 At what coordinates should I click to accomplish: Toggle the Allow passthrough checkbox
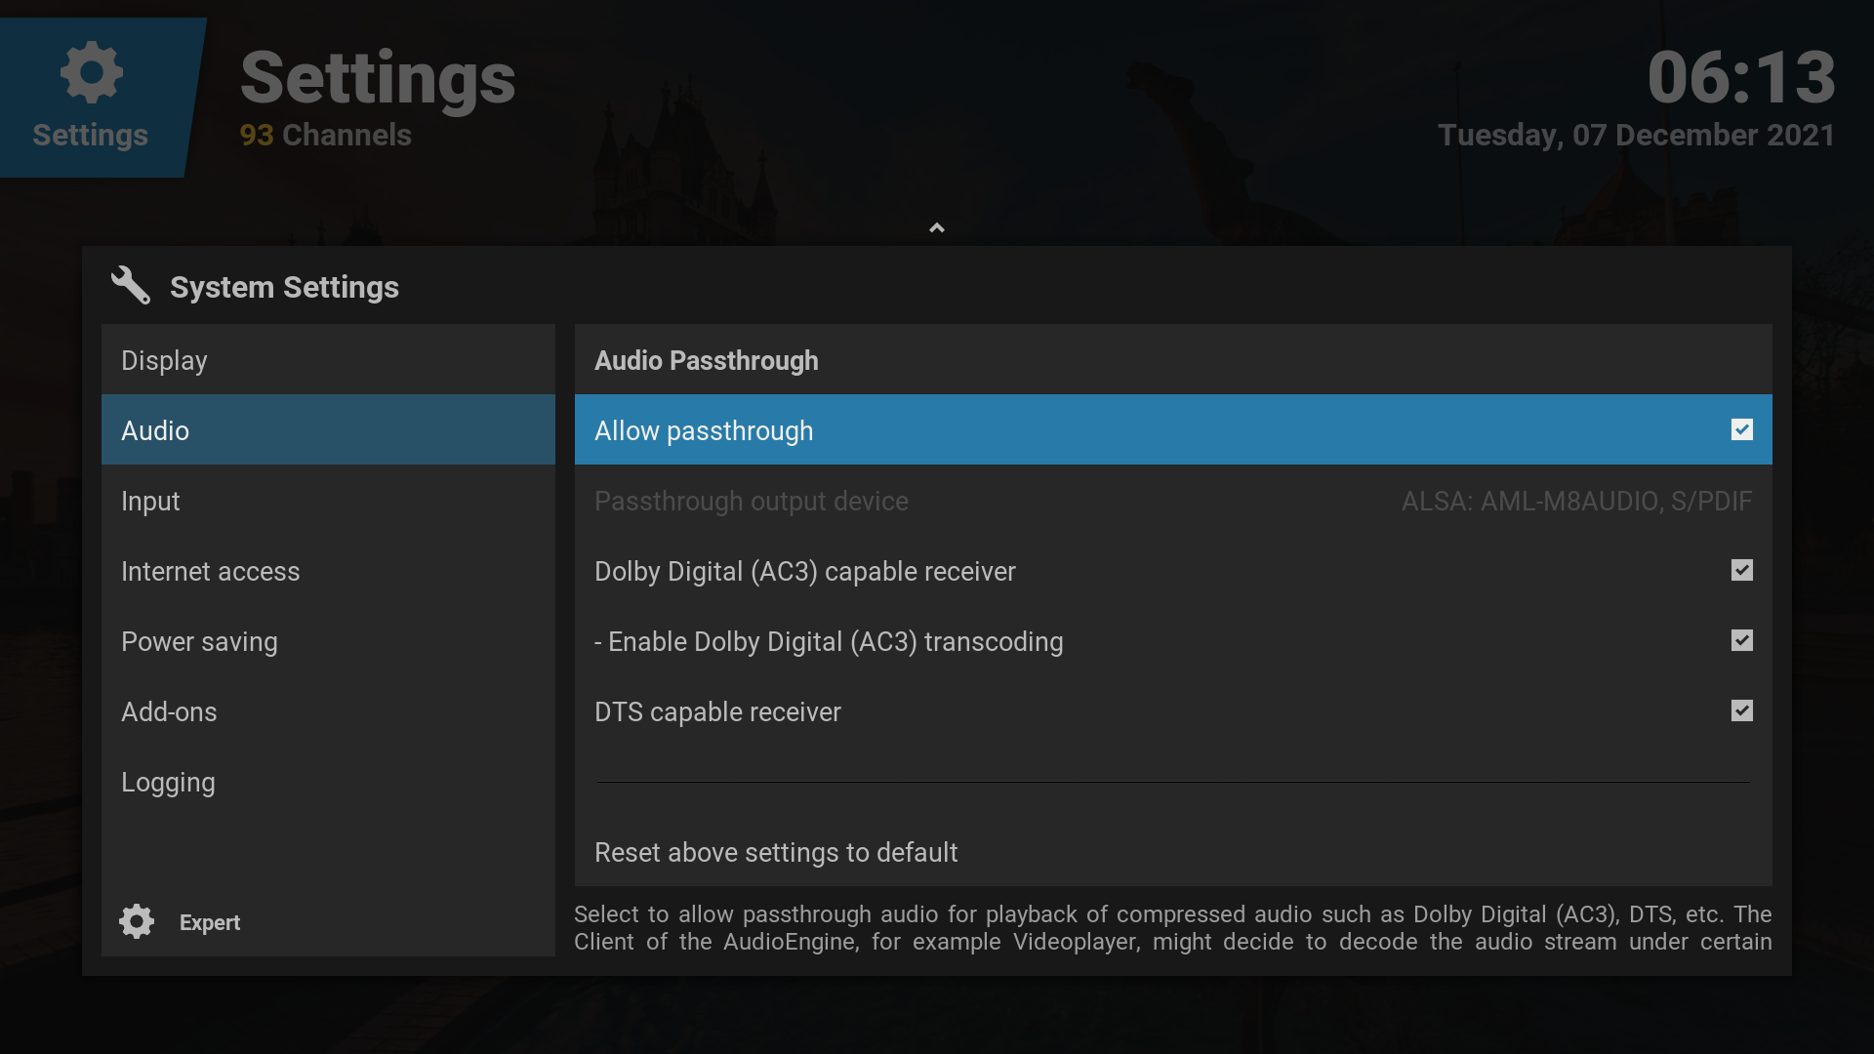pyautogui.click(x=1741, y=430)
